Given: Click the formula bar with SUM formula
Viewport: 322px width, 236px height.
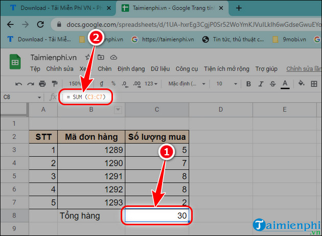Looking at the screenshot, I should (x=86, y=97).
